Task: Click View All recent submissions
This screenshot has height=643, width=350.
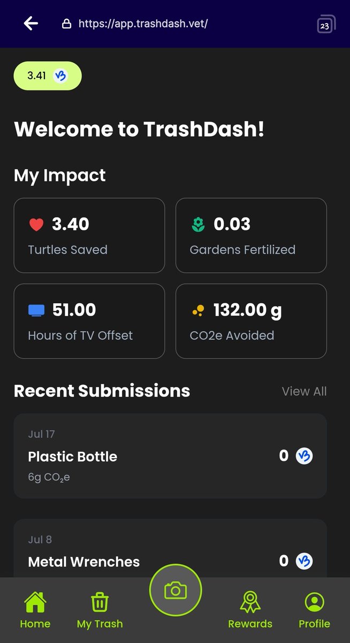Action: click(304, 391)
